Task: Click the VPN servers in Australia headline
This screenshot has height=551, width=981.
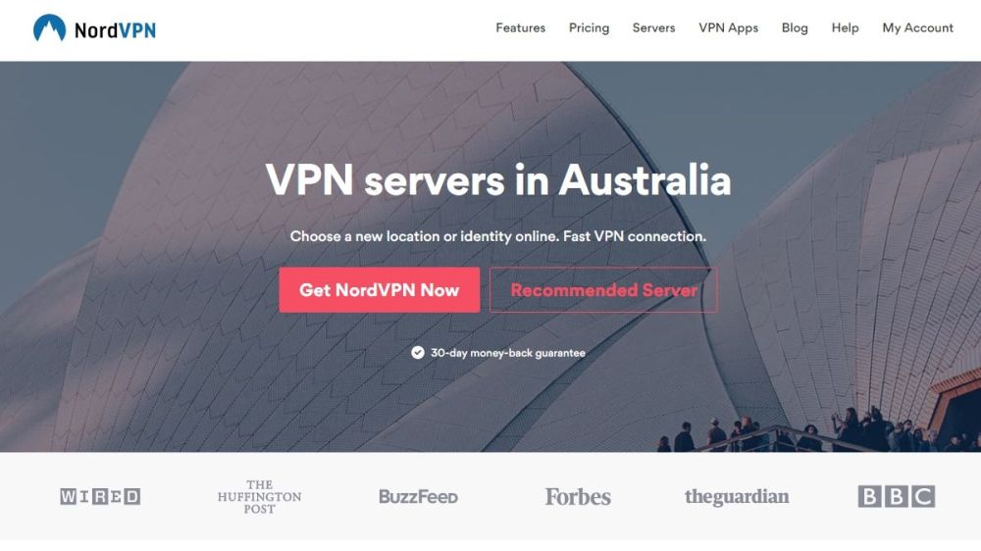Action: pos(498,180)
